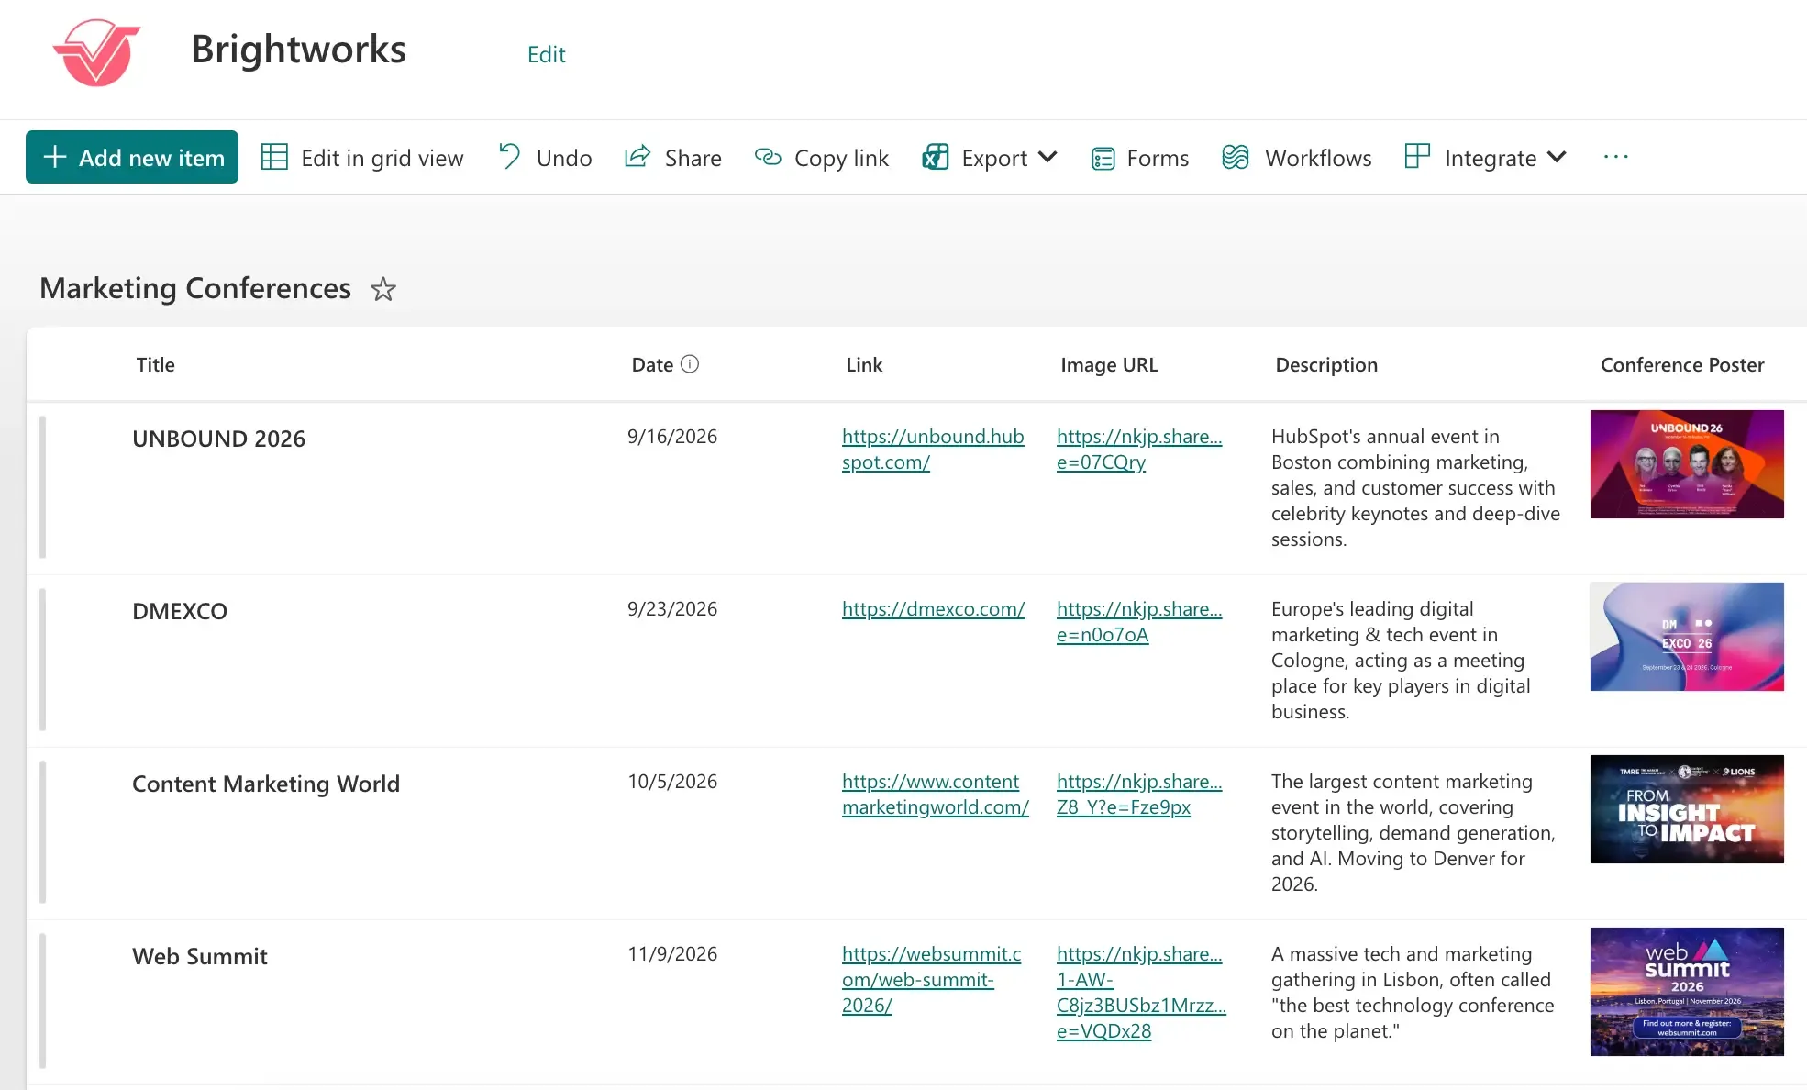Open UNBOUND 2026 image URL link

point(1139,449)
